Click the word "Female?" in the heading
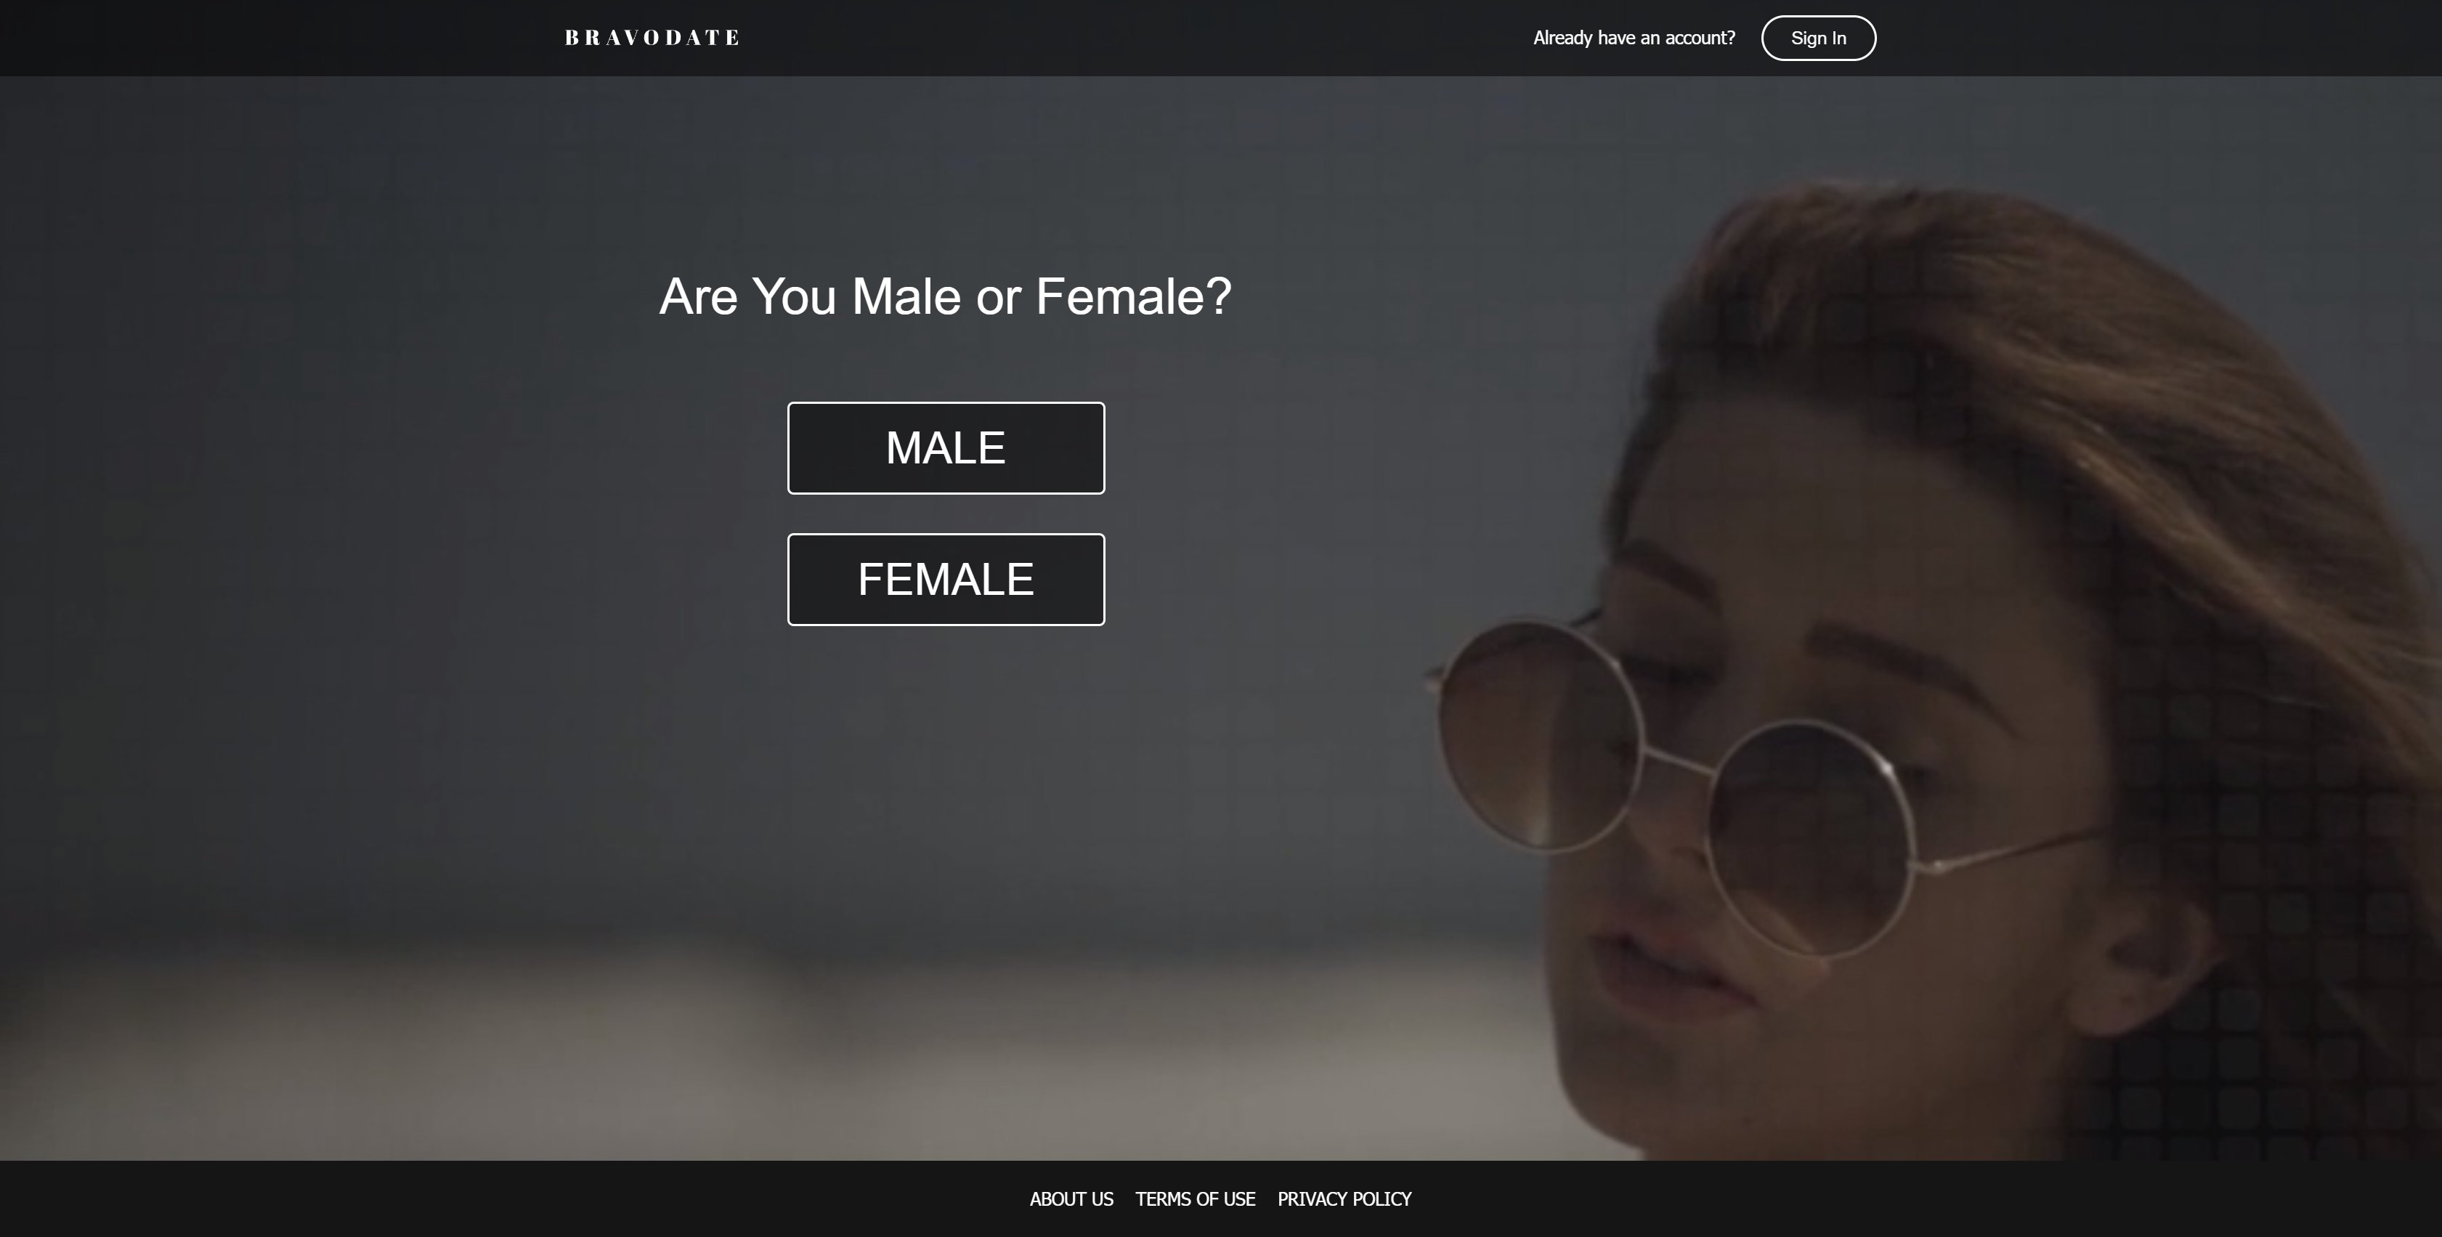Viewport: 2442px width, 1237px height. (1134, 296)
